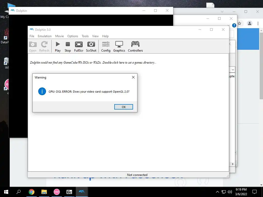Click OK in the Warning dialog
The image size is (263, 197).
pyautogui.click(x=124, y=107)
